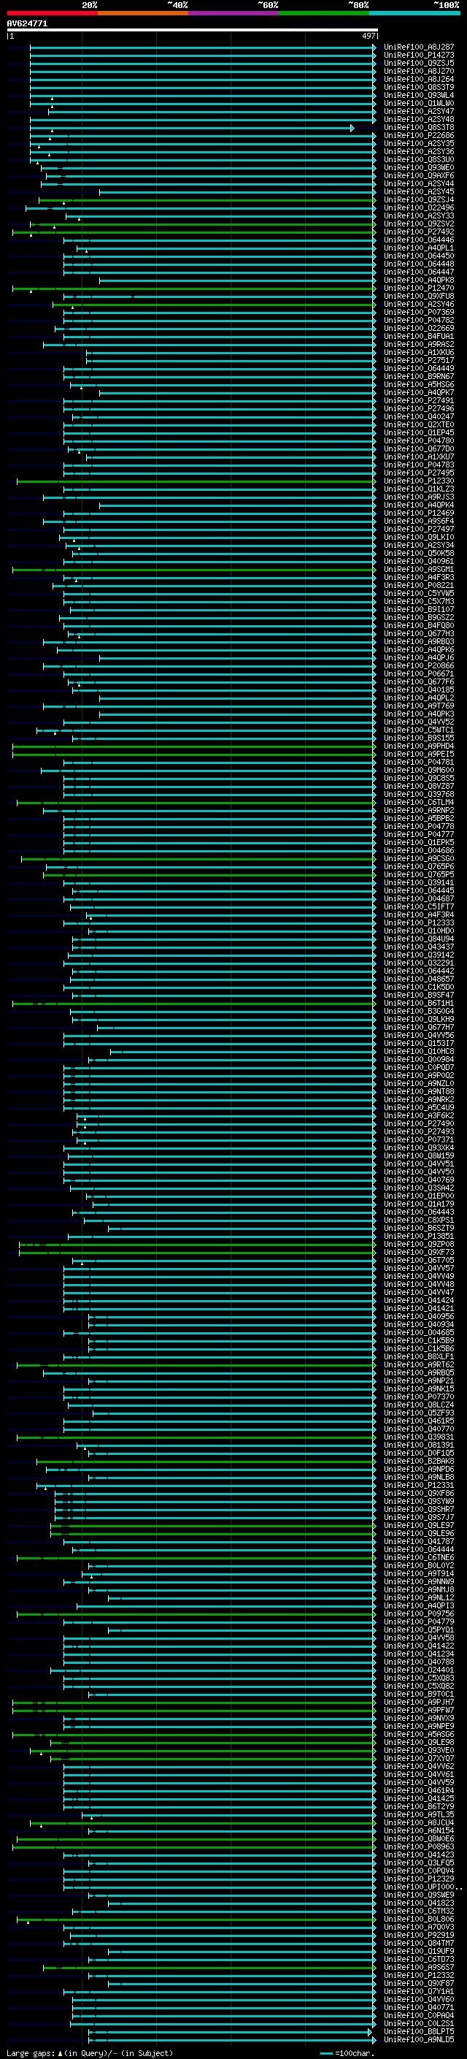Open the last hit UniRef100_A9NLD5
This screenshot has height=2059, width=467.
pyautogui.click(x=418, y=2040)
